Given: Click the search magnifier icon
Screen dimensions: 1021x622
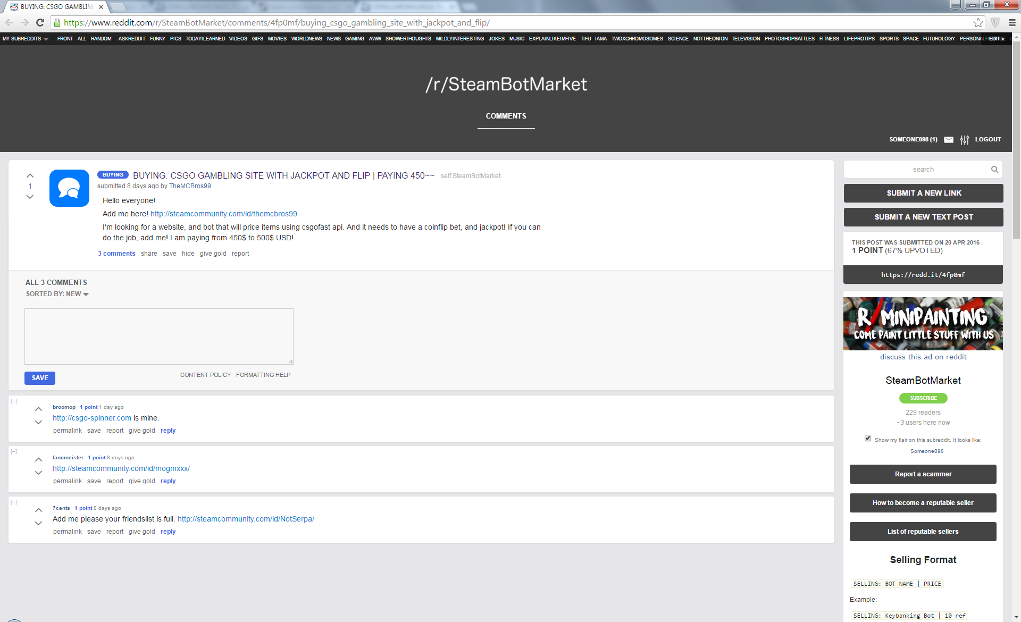Looking at the screenshot, I should (994, 170).
